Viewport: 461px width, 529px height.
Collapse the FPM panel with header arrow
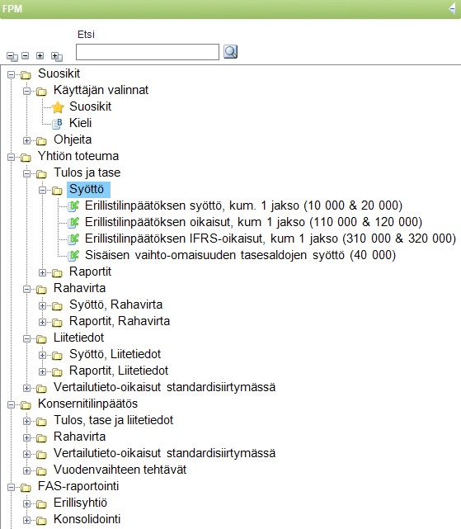(x=453, y=8)
